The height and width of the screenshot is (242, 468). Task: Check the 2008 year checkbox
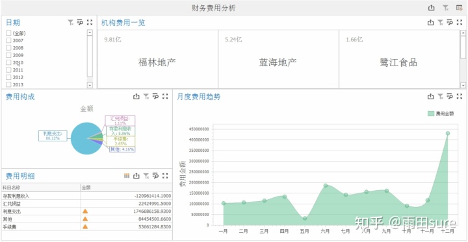pos(8,47)
